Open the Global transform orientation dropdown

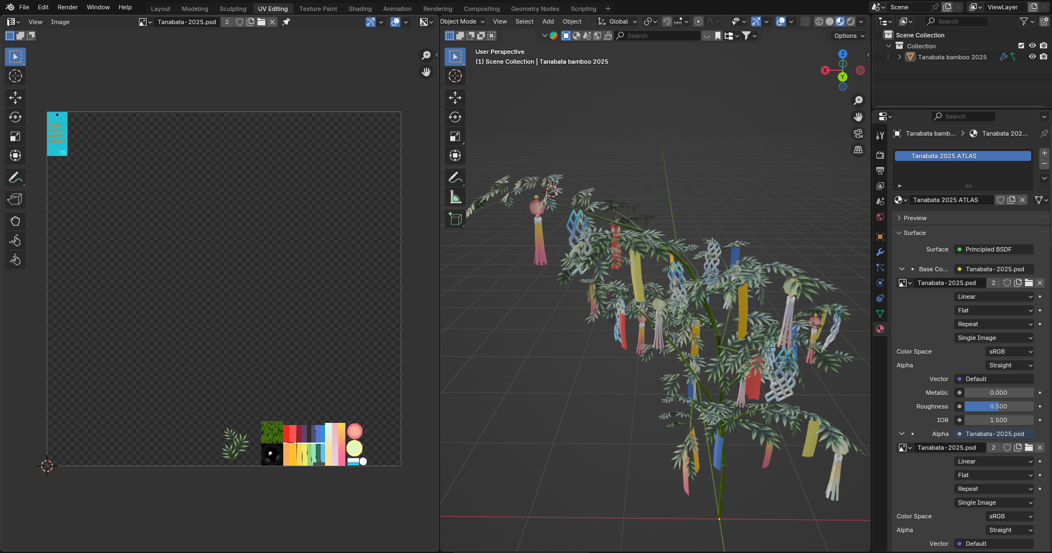618,21
